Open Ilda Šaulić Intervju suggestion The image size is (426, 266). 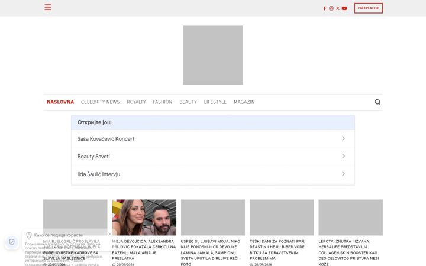[x=213, y=174]
